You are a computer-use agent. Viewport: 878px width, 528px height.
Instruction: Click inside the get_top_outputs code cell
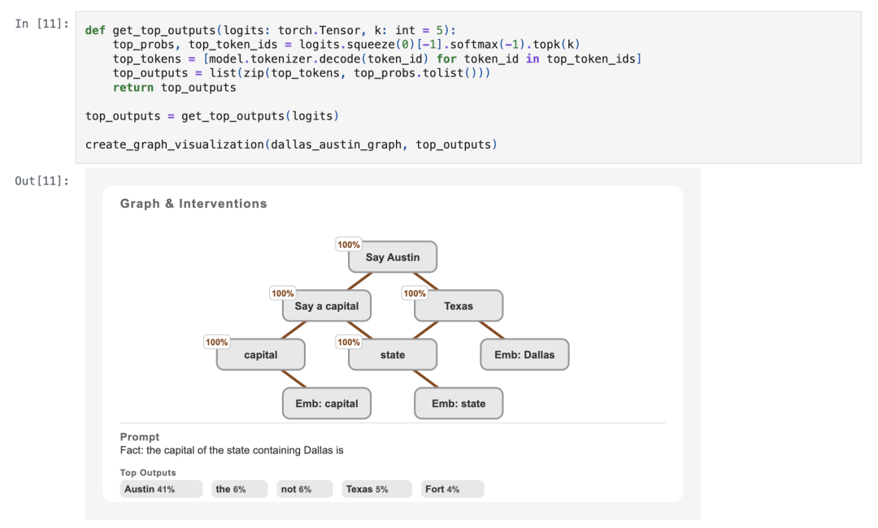coord(467,88)
